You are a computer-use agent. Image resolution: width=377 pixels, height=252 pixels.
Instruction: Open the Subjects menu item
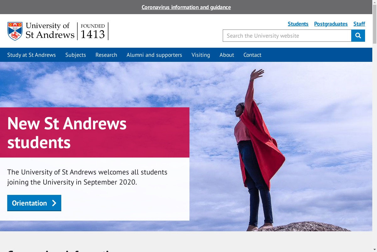click(76, 55)
